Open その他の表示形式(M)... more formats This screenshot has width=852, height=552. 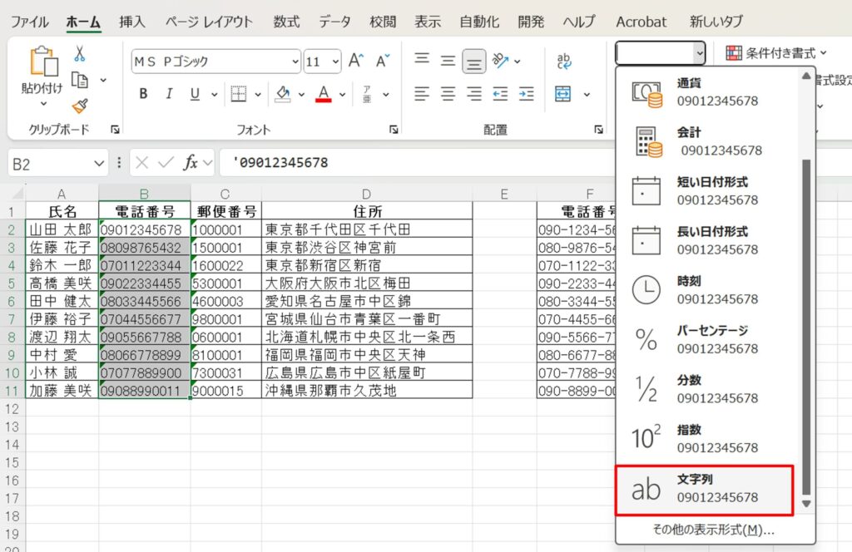713,530
